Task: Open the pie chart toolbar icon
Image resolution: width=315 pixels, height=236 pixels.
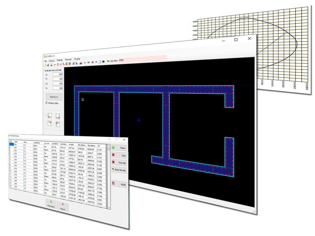Action: pyautogui.click(x=103, y=62)
